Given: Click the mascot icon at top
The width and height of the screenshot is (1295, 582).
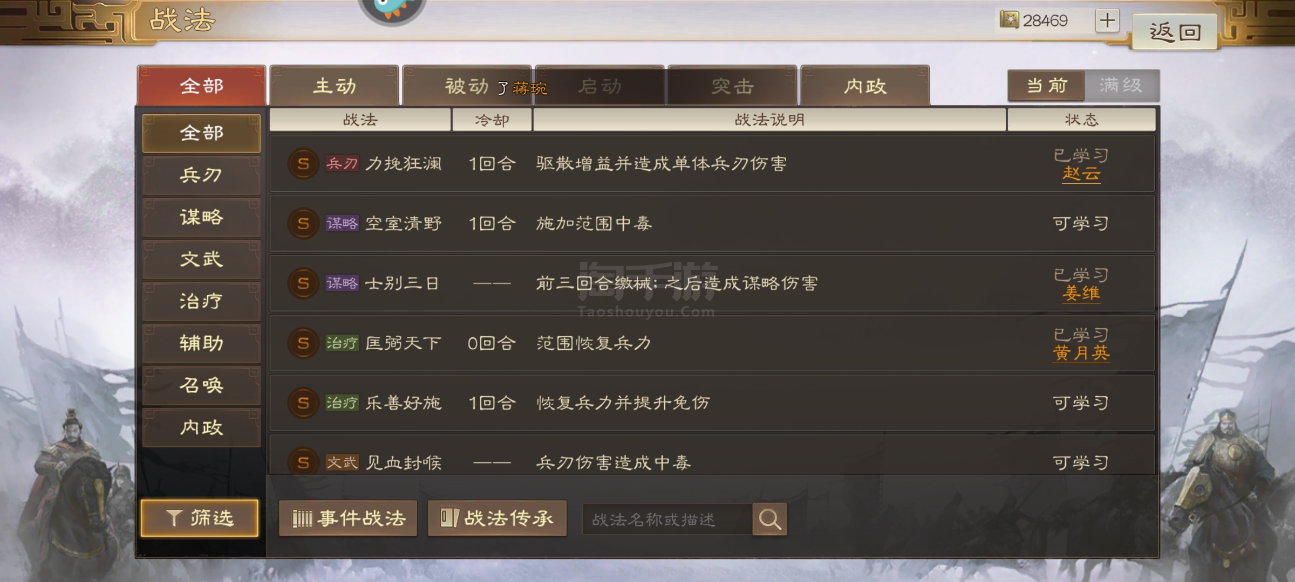Looking at the screenshot, I should click(x=392, y=11).
